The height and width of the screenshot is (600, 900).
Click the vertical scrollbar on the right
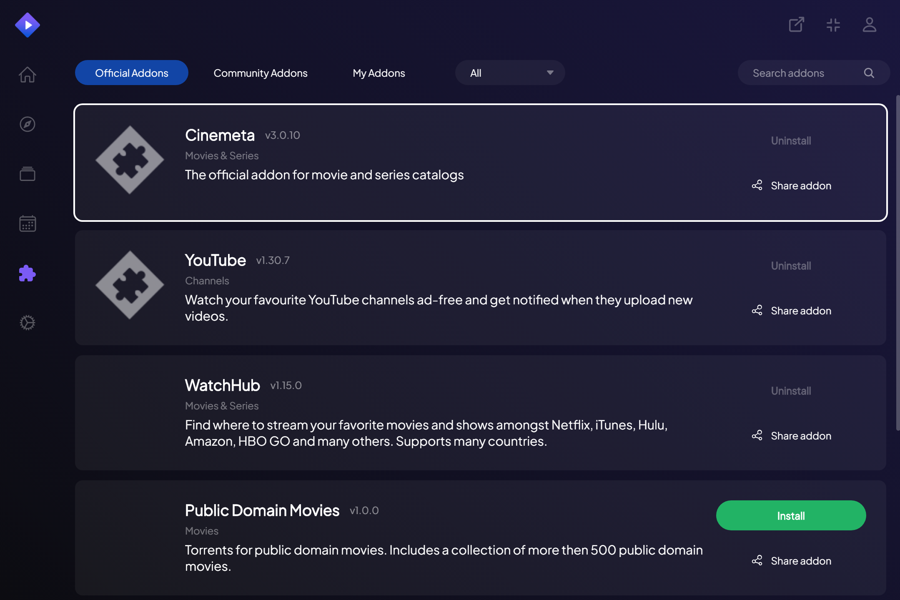897,263
